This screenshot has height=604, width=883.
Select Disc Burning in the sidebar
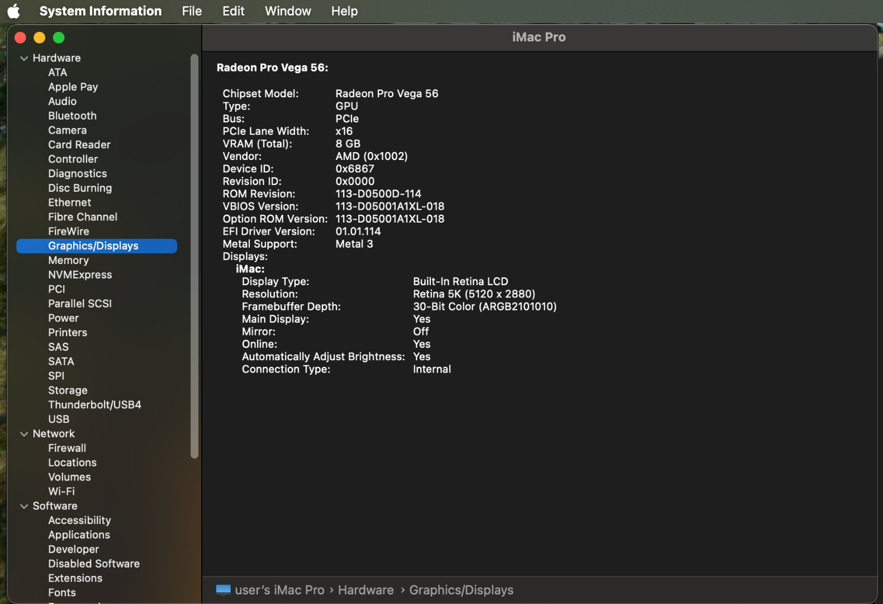coord(80,188)
